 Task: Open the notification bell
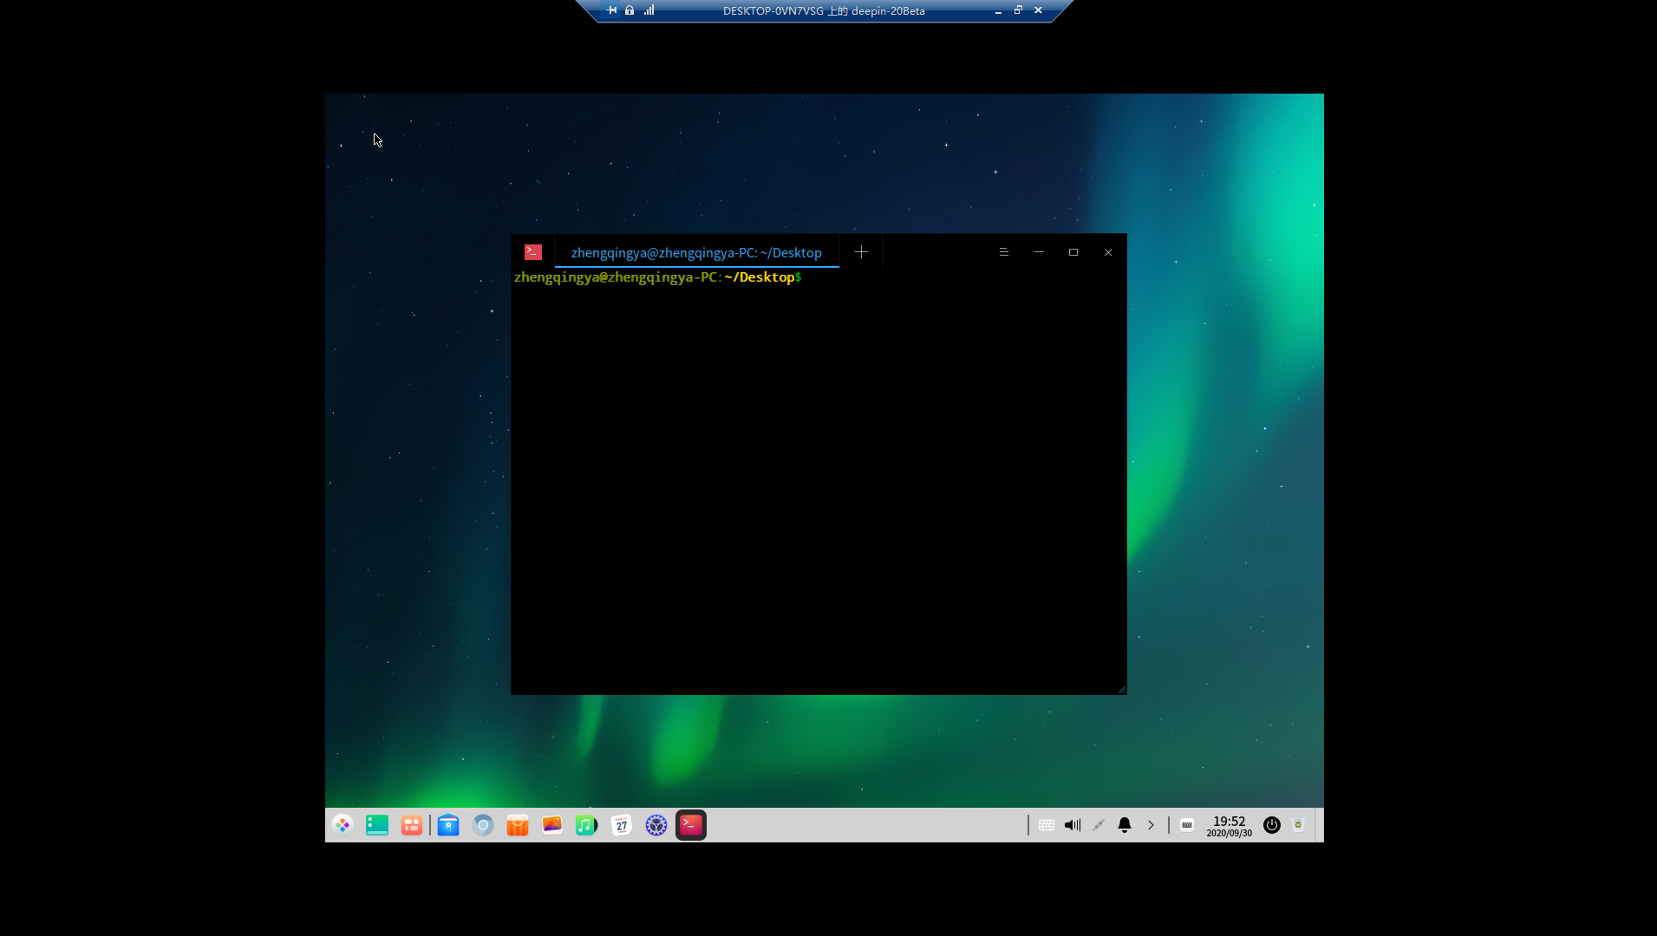click(x=1125, y=825)
